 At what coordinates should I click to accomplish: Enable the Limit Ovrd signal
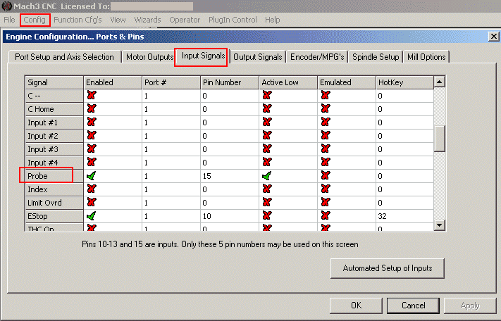coord(91,203)
